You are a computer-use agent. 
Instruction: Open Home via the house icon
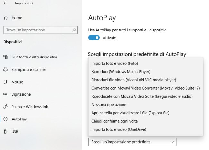point(6,18)
